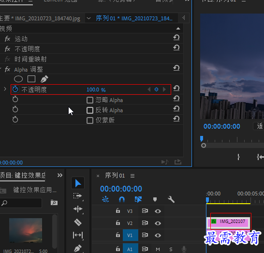Image resolution: width=264 pixels, height=253 pixels.
Task: Toggle linked selection in timeline
Action: pos(138,199)
